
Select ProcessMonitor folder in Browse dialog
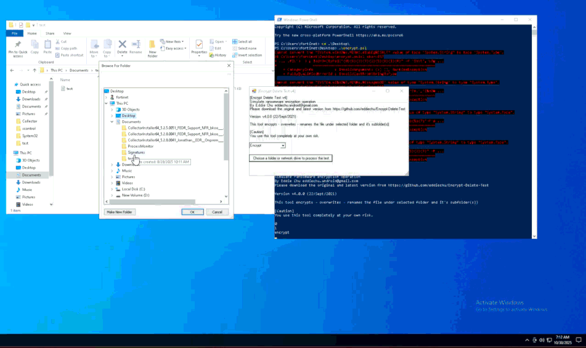tap(140, 147)
